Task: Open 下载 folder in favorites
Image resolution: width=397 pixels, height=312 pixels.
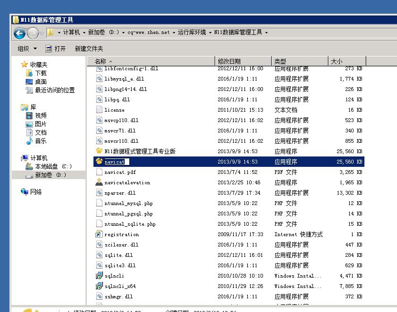Action: (41, 73)
